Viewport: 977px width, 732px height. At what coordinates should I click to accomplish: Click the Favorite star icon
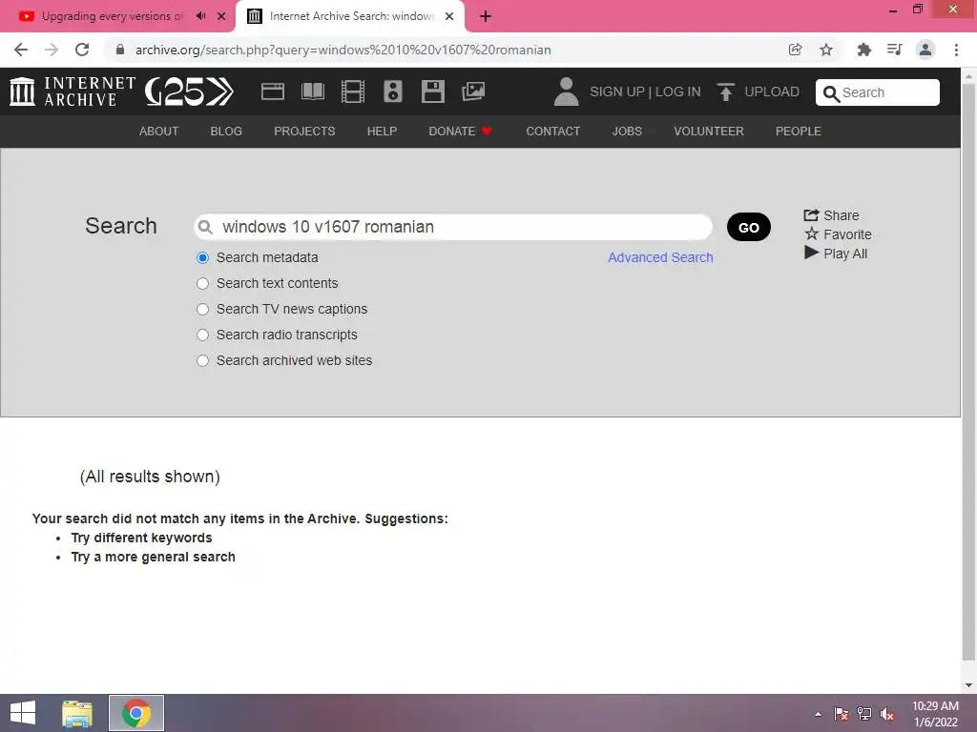811,234
